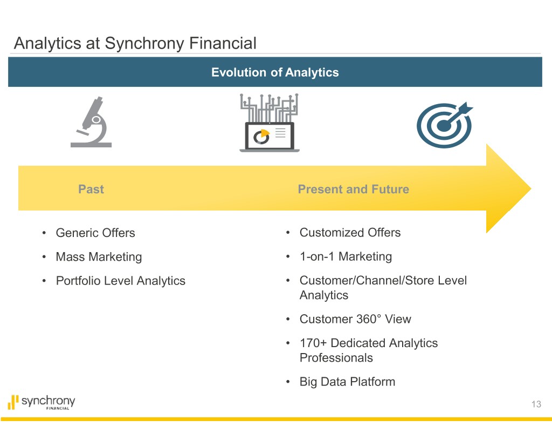The image size is (552, 427).
Task: Select the Mass Marketing bullet
Action: click(99, 257)
